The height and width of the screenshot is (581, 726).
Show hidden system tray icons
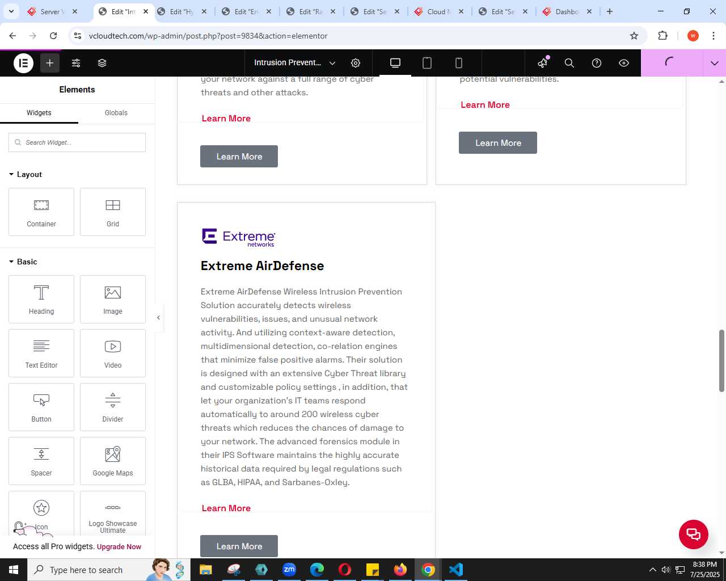pyautogui.click(x=652, y=570)
